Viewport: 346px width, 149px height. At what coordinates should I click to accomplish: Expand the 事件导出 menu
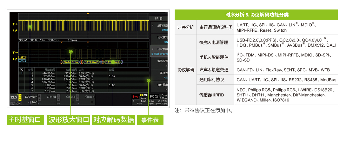tap(159, 87)
